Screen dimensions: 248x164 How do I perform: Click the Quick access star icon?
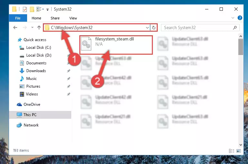click(x=20, y=40)
